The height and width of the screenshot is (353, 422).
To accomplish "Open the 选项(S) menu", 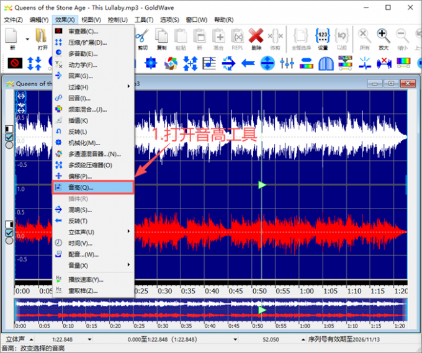I will [169, 20].
